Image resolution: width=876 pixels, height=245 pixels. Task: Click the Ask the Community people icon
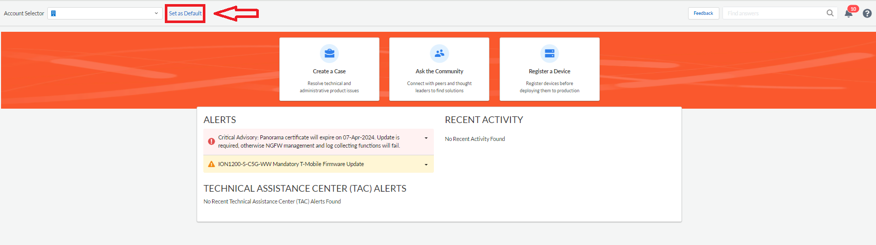pos(440,53)
